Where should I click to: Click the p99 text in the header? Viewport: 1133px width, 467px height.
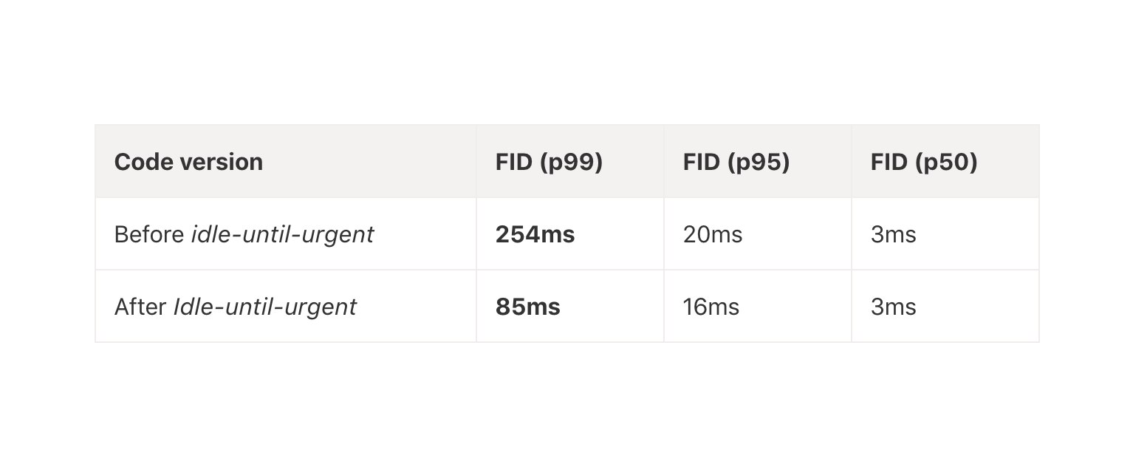571,162
